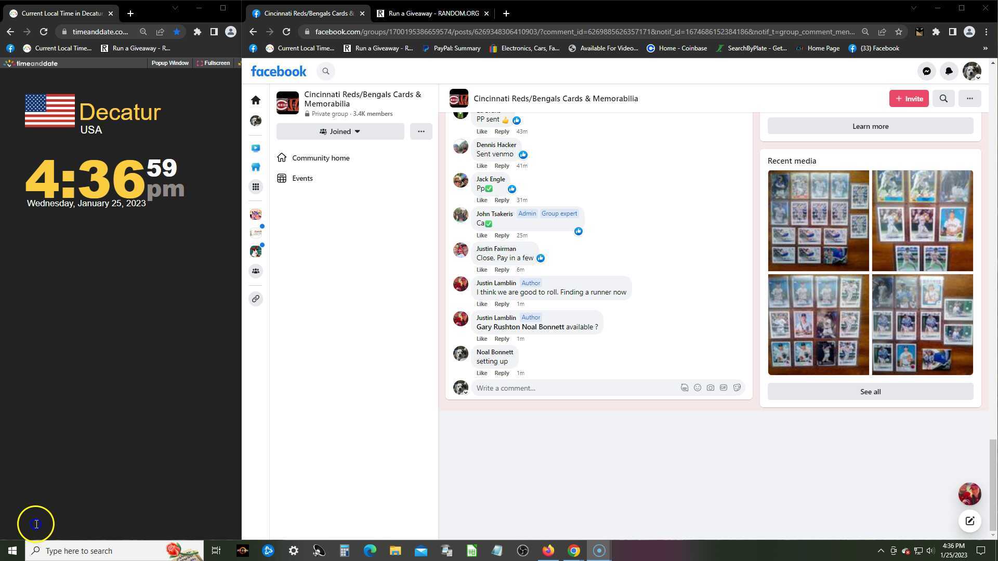
Task: Click the Facebook search magnifier icon
Action: pos(326,71)
